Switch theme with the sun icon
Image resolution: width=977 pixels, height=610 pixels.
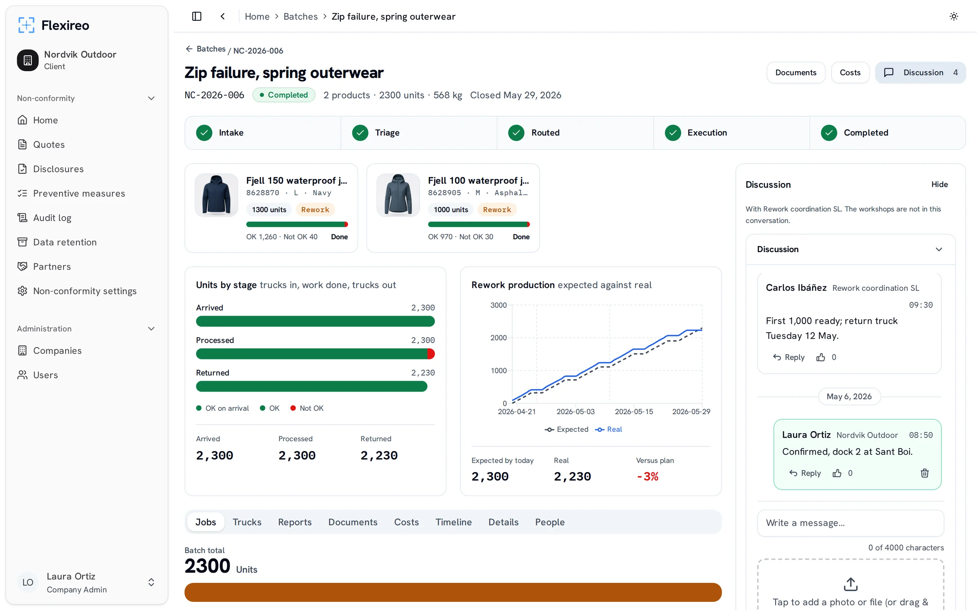tap(954, 16)
